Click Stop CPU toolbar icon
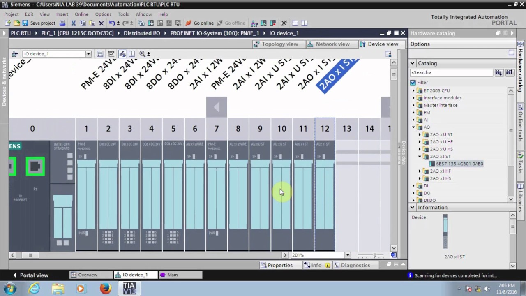Viewport: 526px width, 296px height. pyautogui.click(x=272, y=23)
